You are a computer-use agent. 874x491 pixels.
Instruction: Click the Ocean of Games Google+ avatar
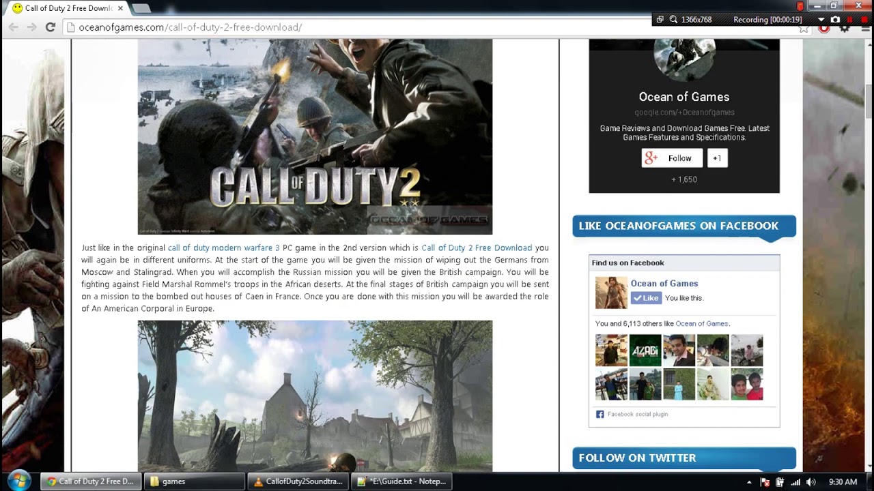684,59
